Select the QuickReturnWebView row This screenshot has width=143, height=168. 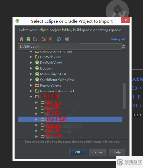(x=70, y=80)
